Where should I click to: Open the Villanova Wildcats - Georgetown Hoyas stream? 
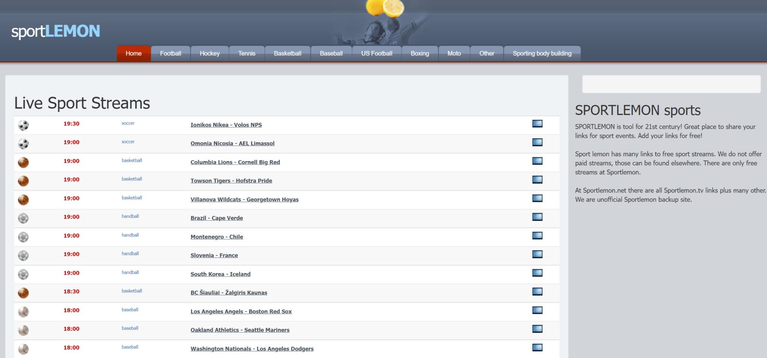click(245, 199)
